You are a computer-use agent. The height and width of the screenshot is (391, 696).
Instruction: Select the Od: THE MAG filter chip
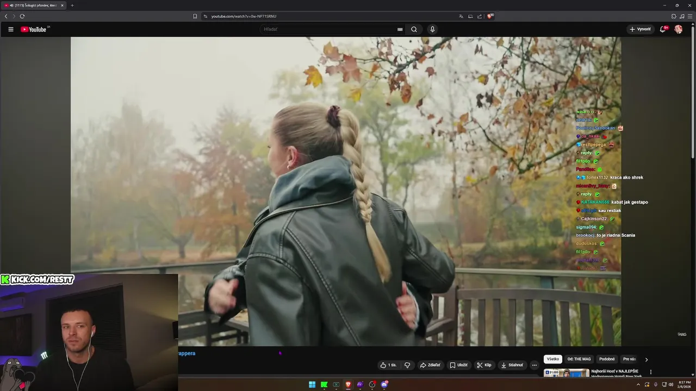pyautogui.click(x=579, y=359)
